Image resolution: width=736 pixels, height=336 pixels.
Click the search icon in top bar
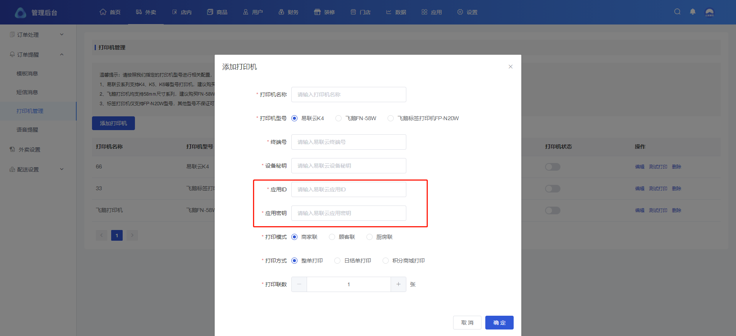[677, 12]
